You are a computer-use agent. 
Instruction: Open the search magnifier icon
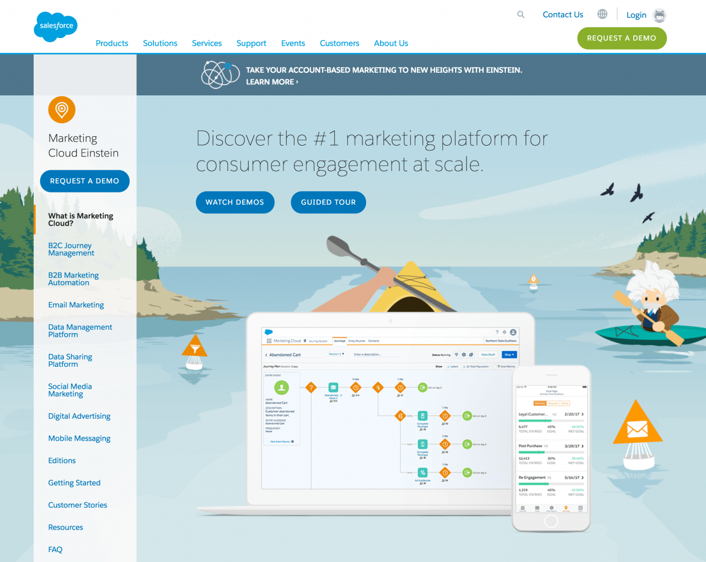521,15
